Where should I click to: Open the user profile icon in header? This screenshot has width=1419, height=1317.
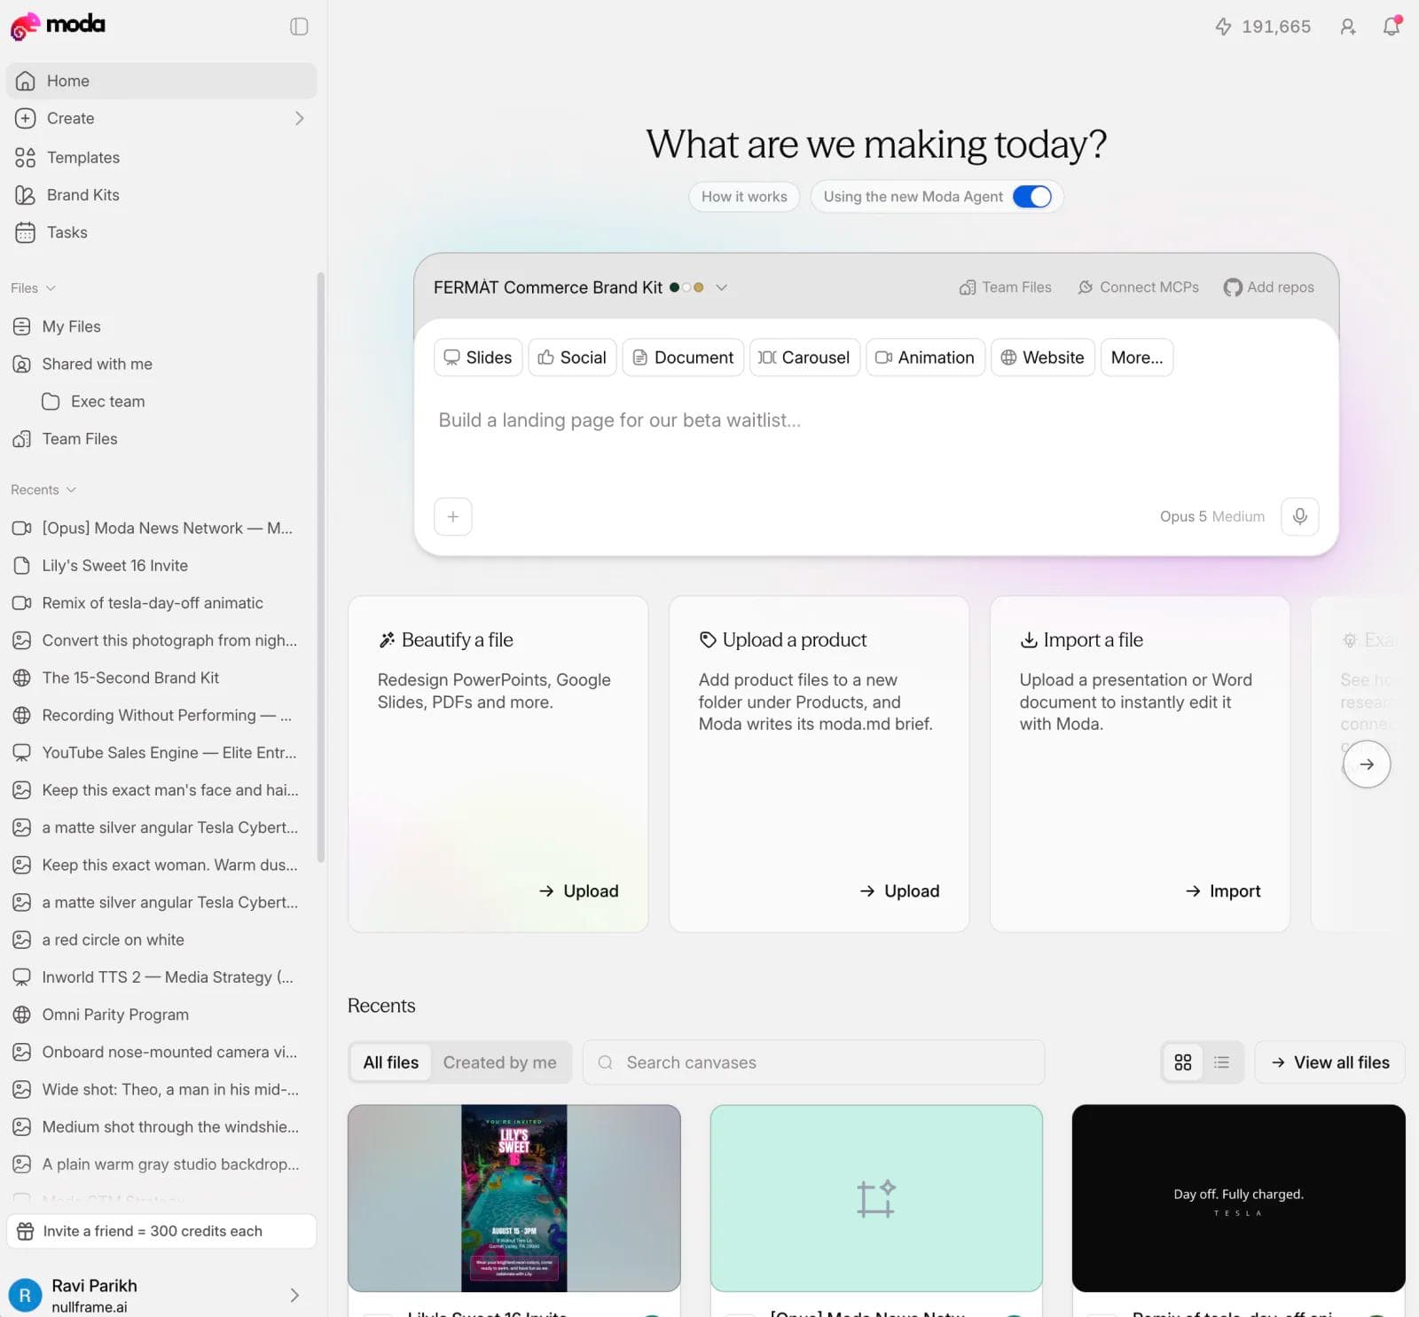coord(1348,27)
